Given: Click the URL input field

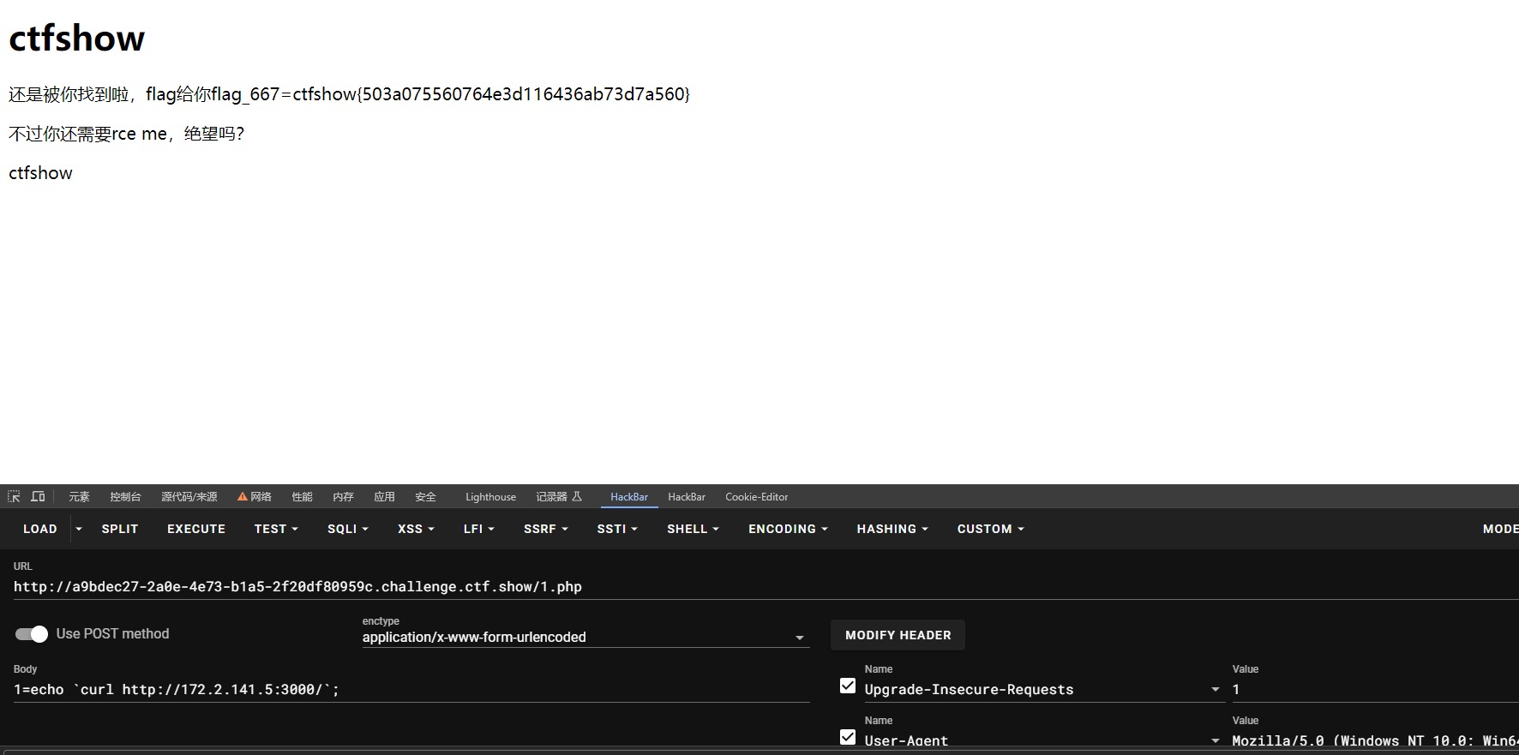Looking at the screenshot, I should coord(766,587).
